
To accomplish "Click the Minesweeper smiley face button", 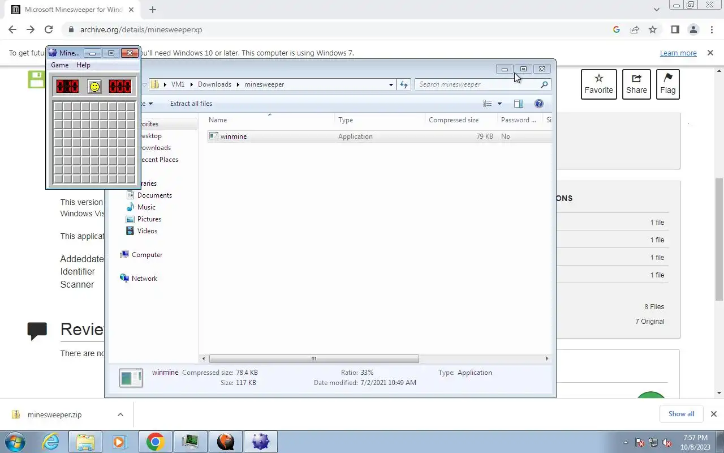I will (x=94, y=87).
